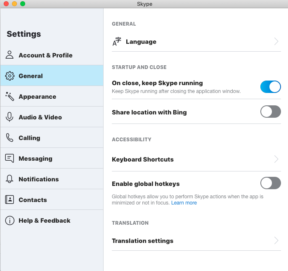Click the Global hotkeys description text

(x=188, y=200)
